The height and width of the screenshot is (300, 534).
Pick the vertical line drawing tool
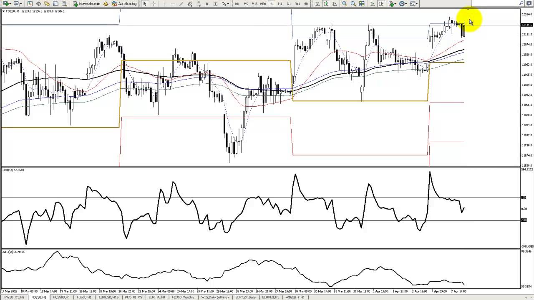pyautogui.click(x=164, y=4)
